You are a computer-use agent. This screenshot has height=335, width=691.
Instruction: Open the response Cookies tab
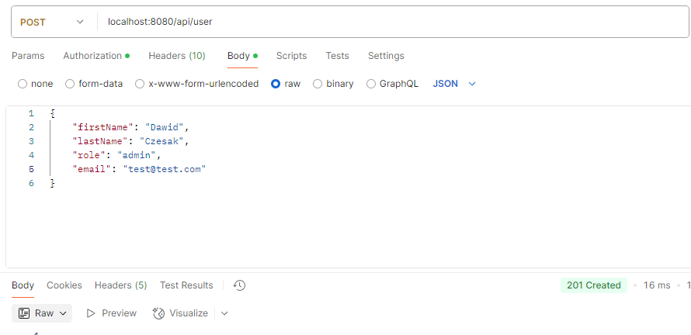pos(64,285)
